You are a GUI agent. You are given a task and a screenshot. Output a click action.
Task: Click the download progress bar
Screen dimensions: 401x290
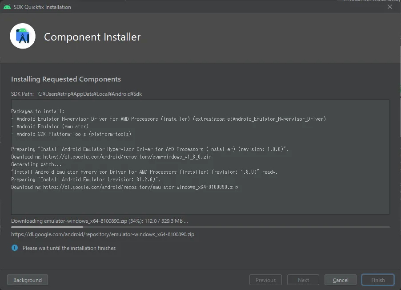coord(200,227)
